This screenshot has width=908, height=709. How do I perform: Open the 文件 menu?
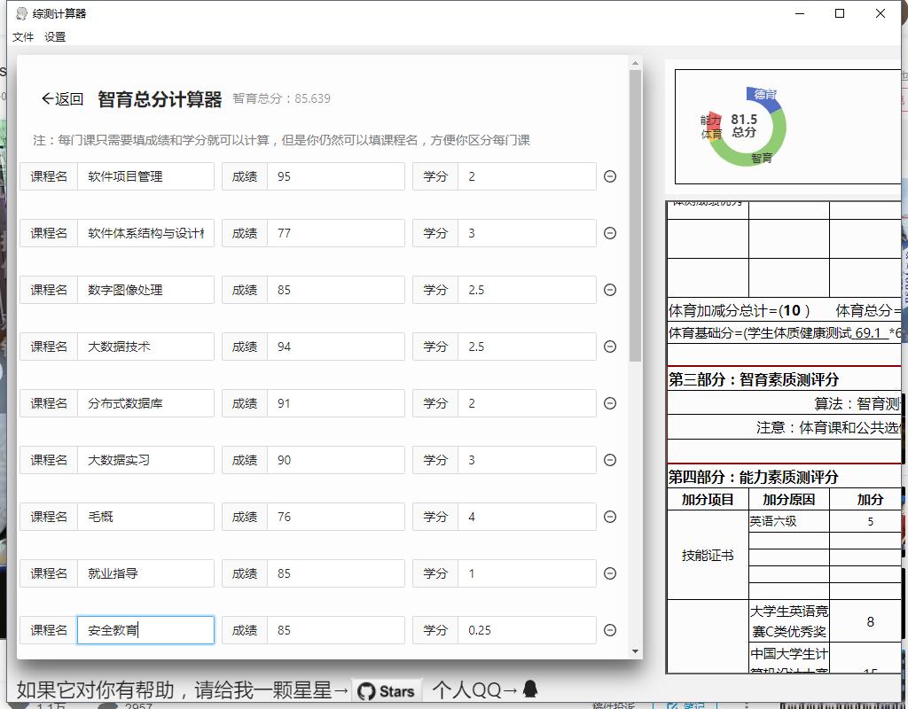(x=23, y=37)
